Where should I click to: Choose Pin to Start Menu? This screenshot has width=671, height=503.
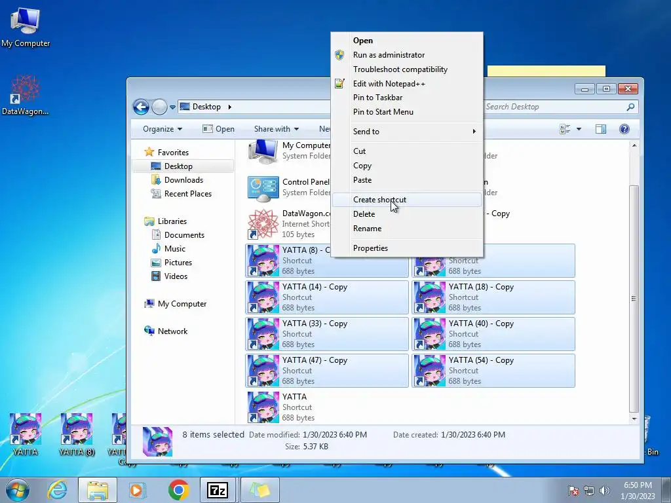tap(407, 112)
